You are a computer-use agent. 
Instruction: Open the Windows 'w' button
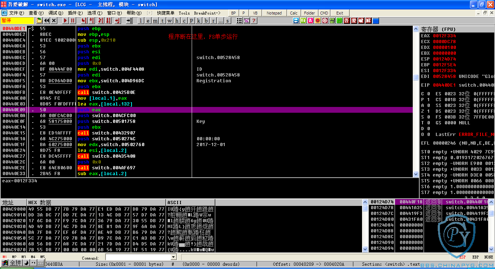[170, 21]
